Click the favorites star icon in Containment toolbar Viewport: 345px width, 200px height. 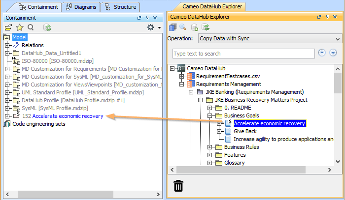click(20, 28)
